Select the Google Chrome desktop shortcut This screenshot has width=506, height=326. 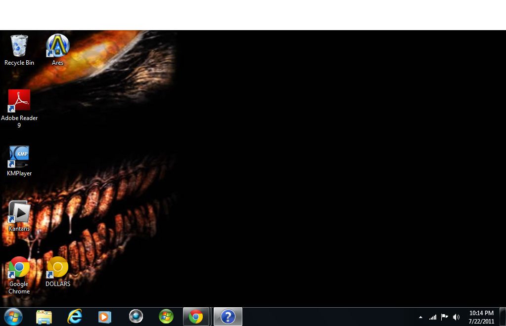(x=19, y=276)
